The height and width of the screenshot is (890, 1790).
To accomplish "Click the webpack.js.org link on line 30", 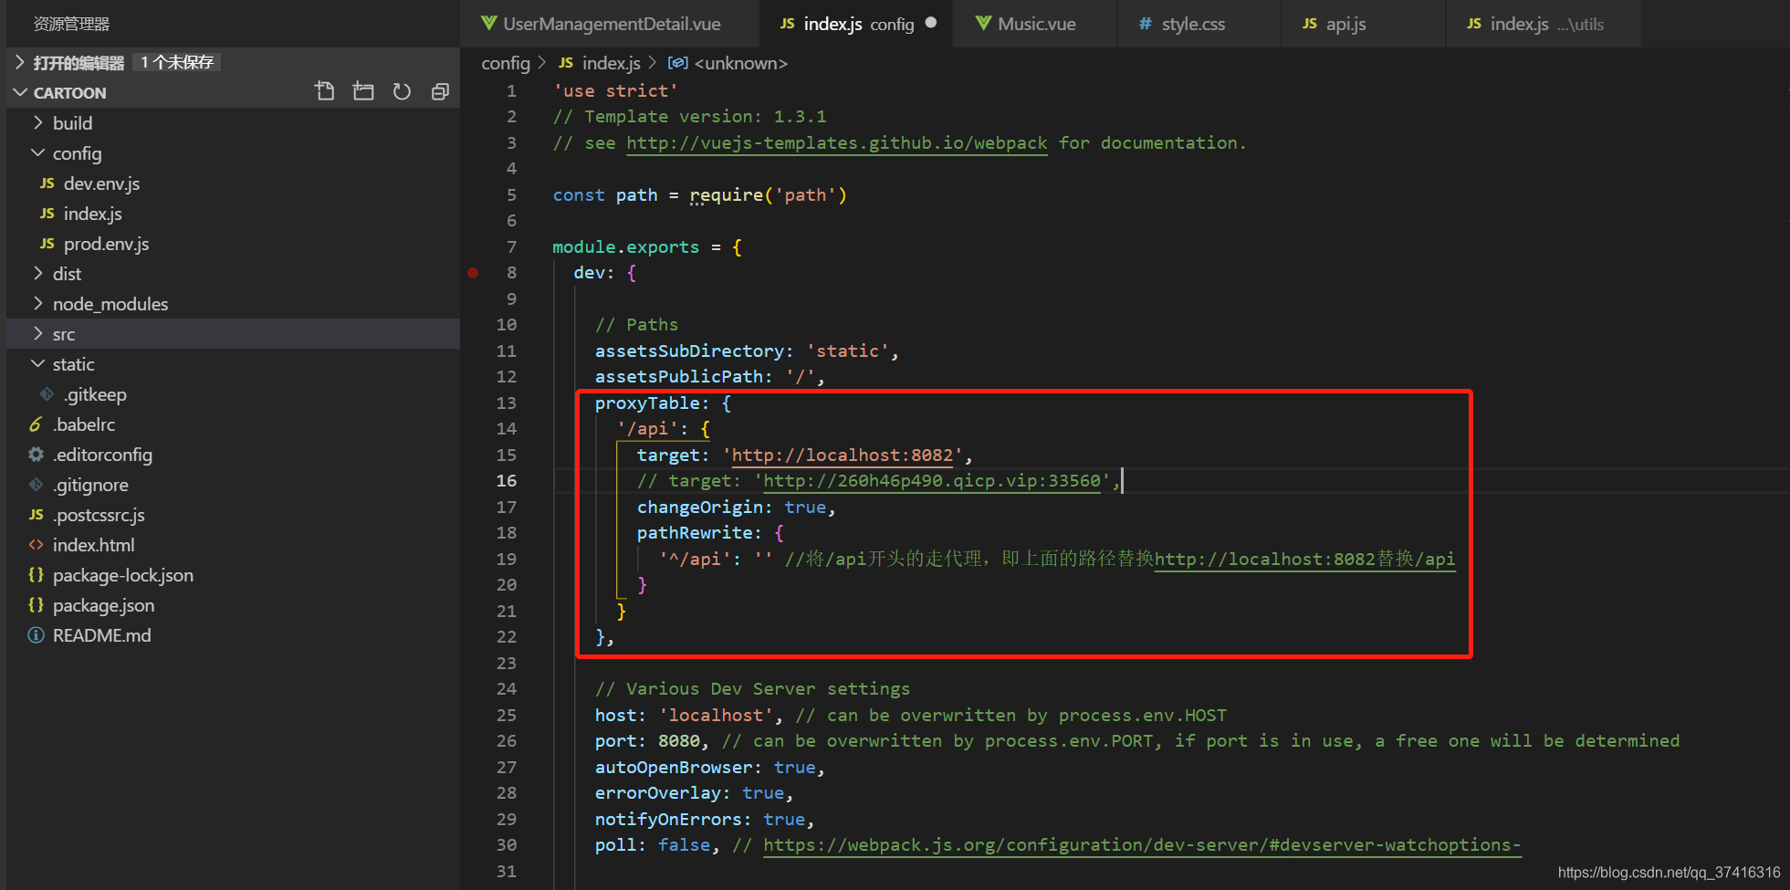I will (x=1142, y=845).
